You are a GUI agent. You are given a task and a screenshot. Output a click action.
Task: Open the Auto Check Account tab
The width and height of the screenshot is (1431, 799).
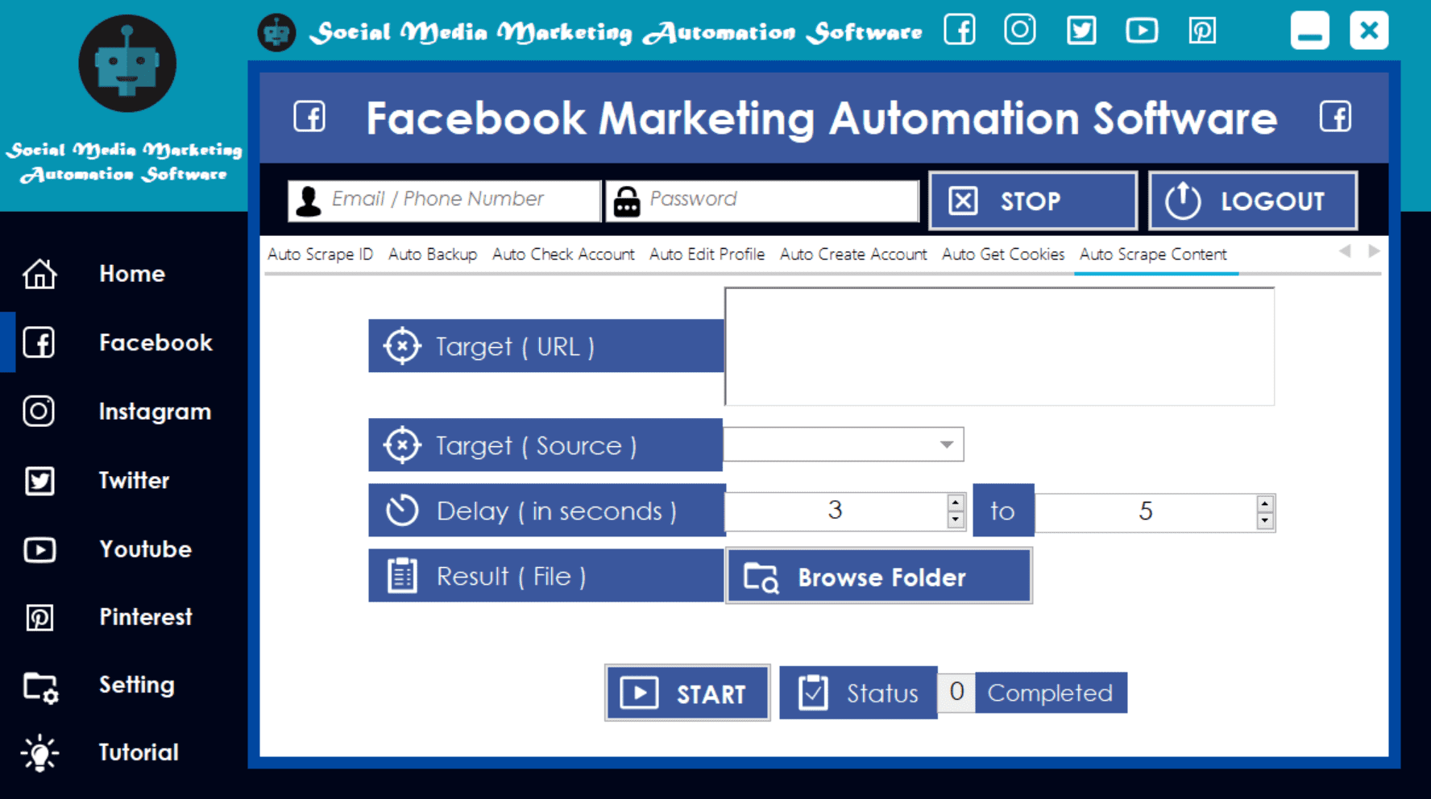563,255
